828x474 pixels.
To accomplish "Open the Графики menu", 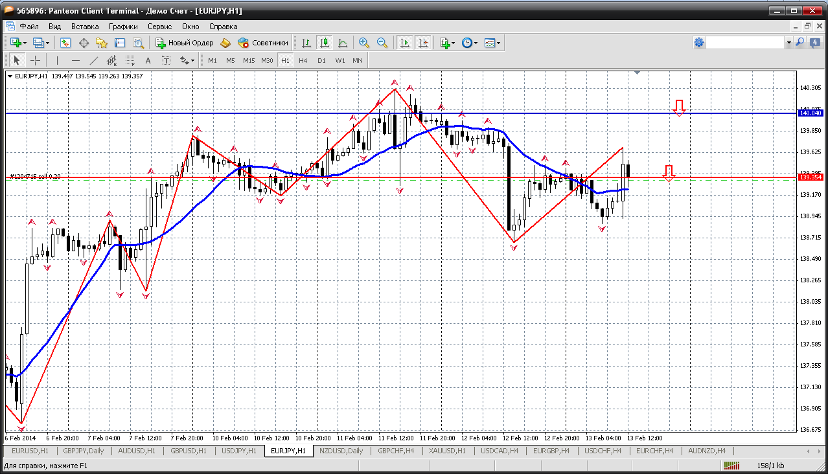I will (123, 27).
